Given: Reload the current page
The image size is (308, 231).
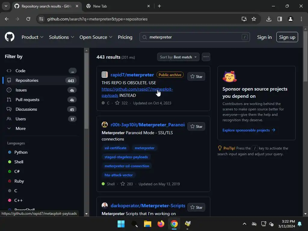Looking at the screenshot, I should [x=28, y=19].
